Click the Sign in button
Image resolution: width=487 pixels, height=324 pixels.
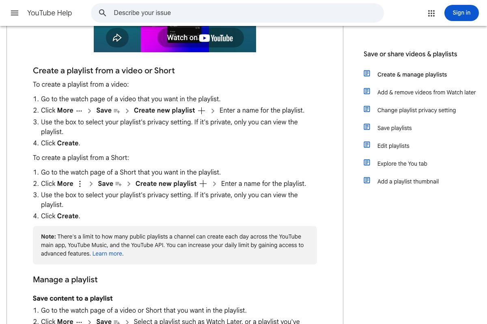click(461, 13)
